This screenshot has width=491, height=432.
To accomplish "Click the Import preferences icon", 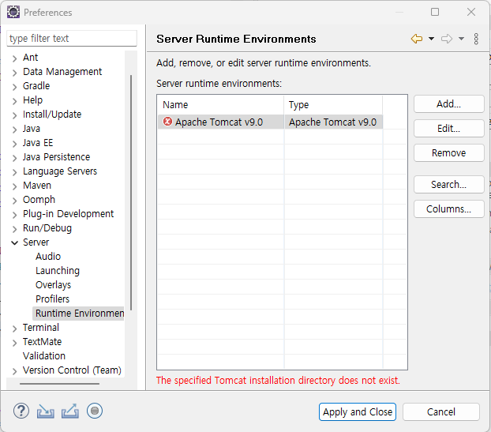I will [x=46, y=411].
